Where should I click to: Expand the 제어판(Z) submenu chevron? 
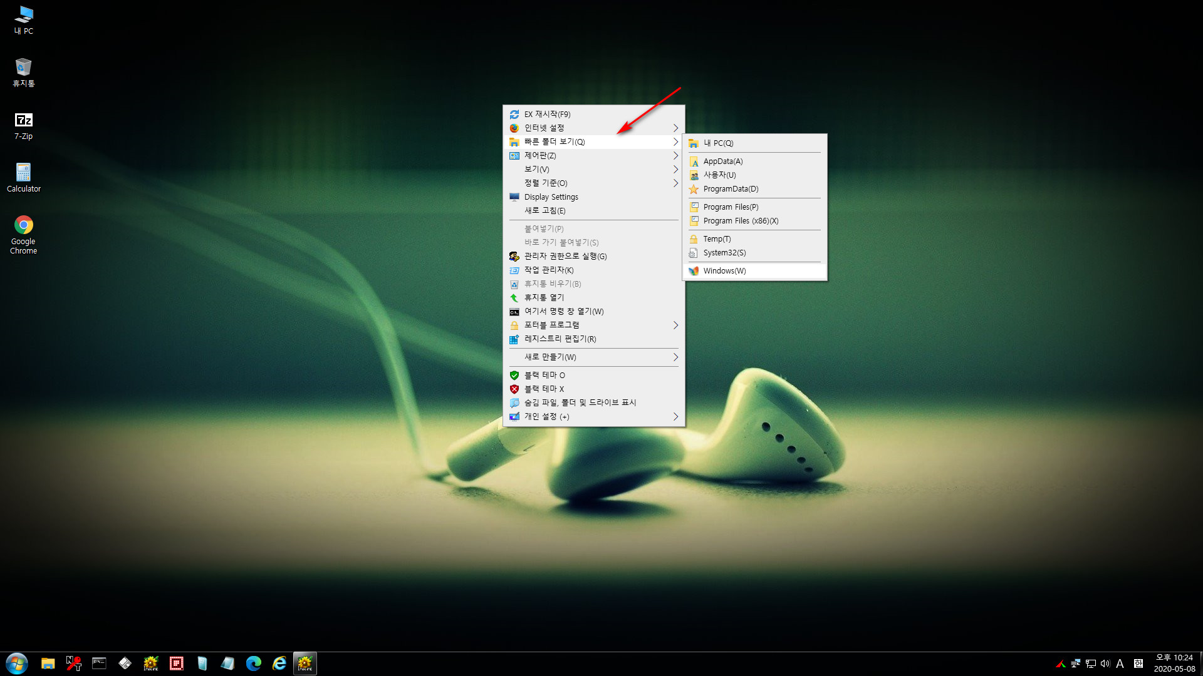(x=675, y=156)
